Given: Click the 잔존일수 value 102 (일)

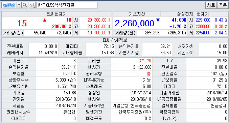Looking at the screenshot, I should 219,73.
